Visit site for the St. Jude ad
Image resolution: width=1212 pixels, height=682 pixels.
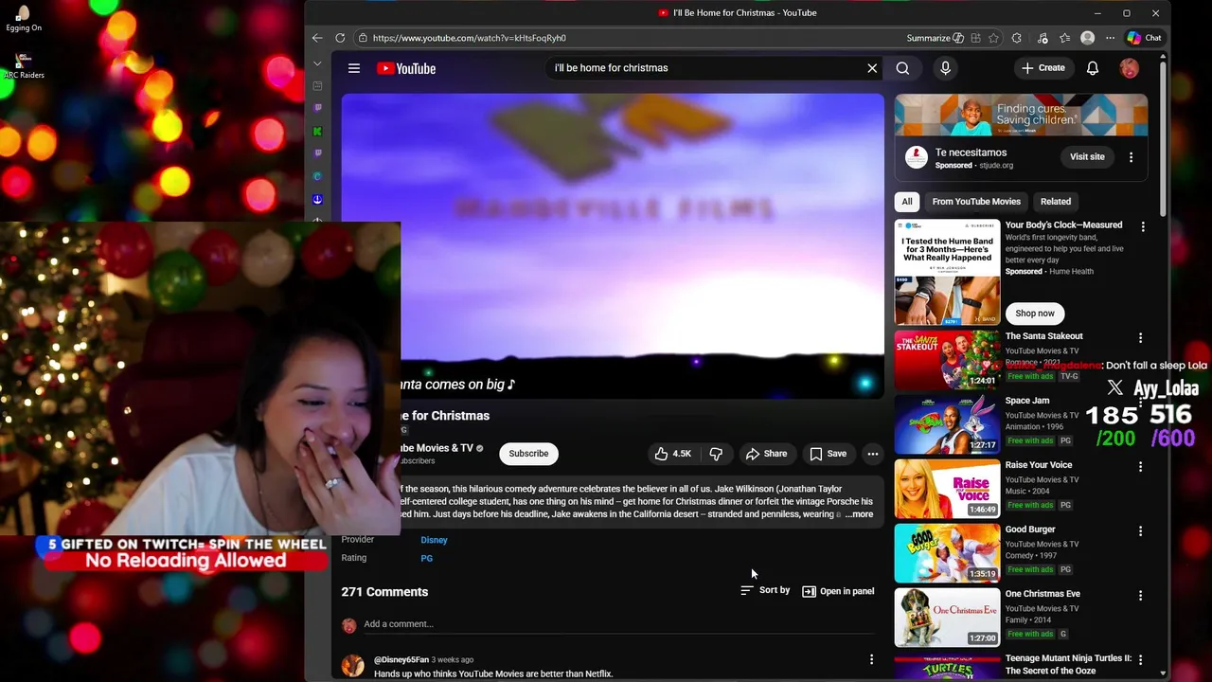pos(1087,157)
